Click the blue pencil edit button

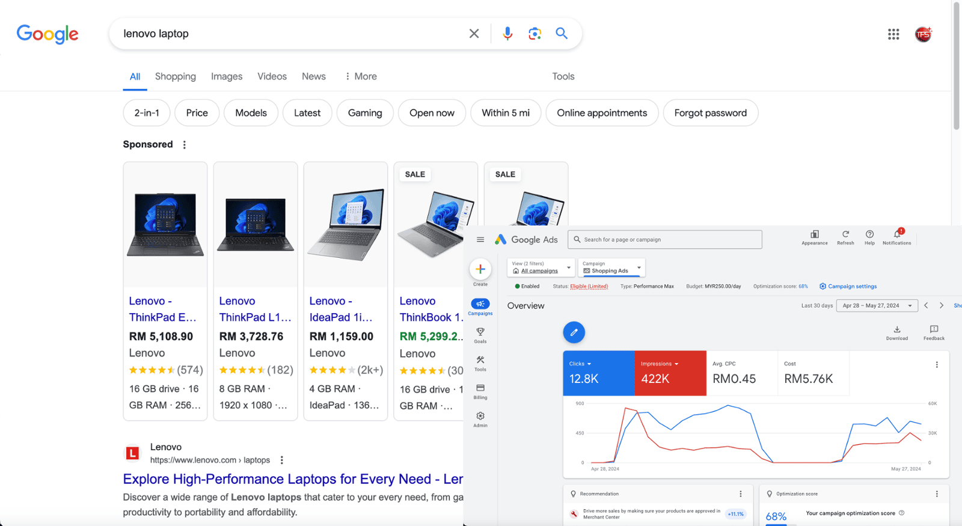click(574, 332)
